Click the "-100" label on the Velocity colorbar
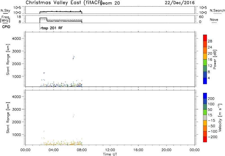 pyautogui.click(x=213, y=132)
